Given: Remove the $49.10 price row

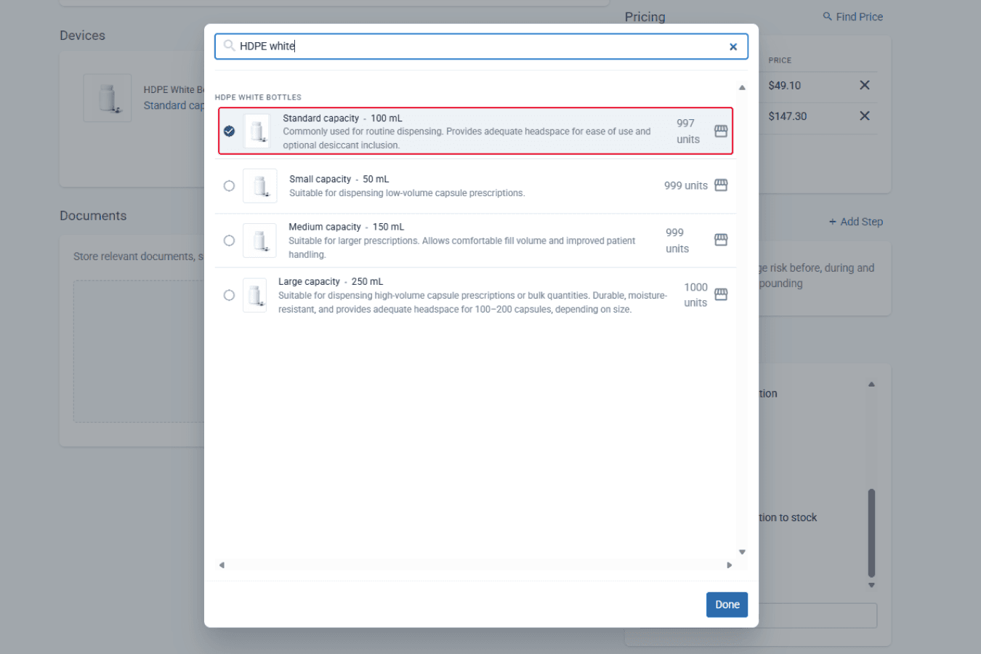Looking at the screenshot, I should (x=865, y=85).
